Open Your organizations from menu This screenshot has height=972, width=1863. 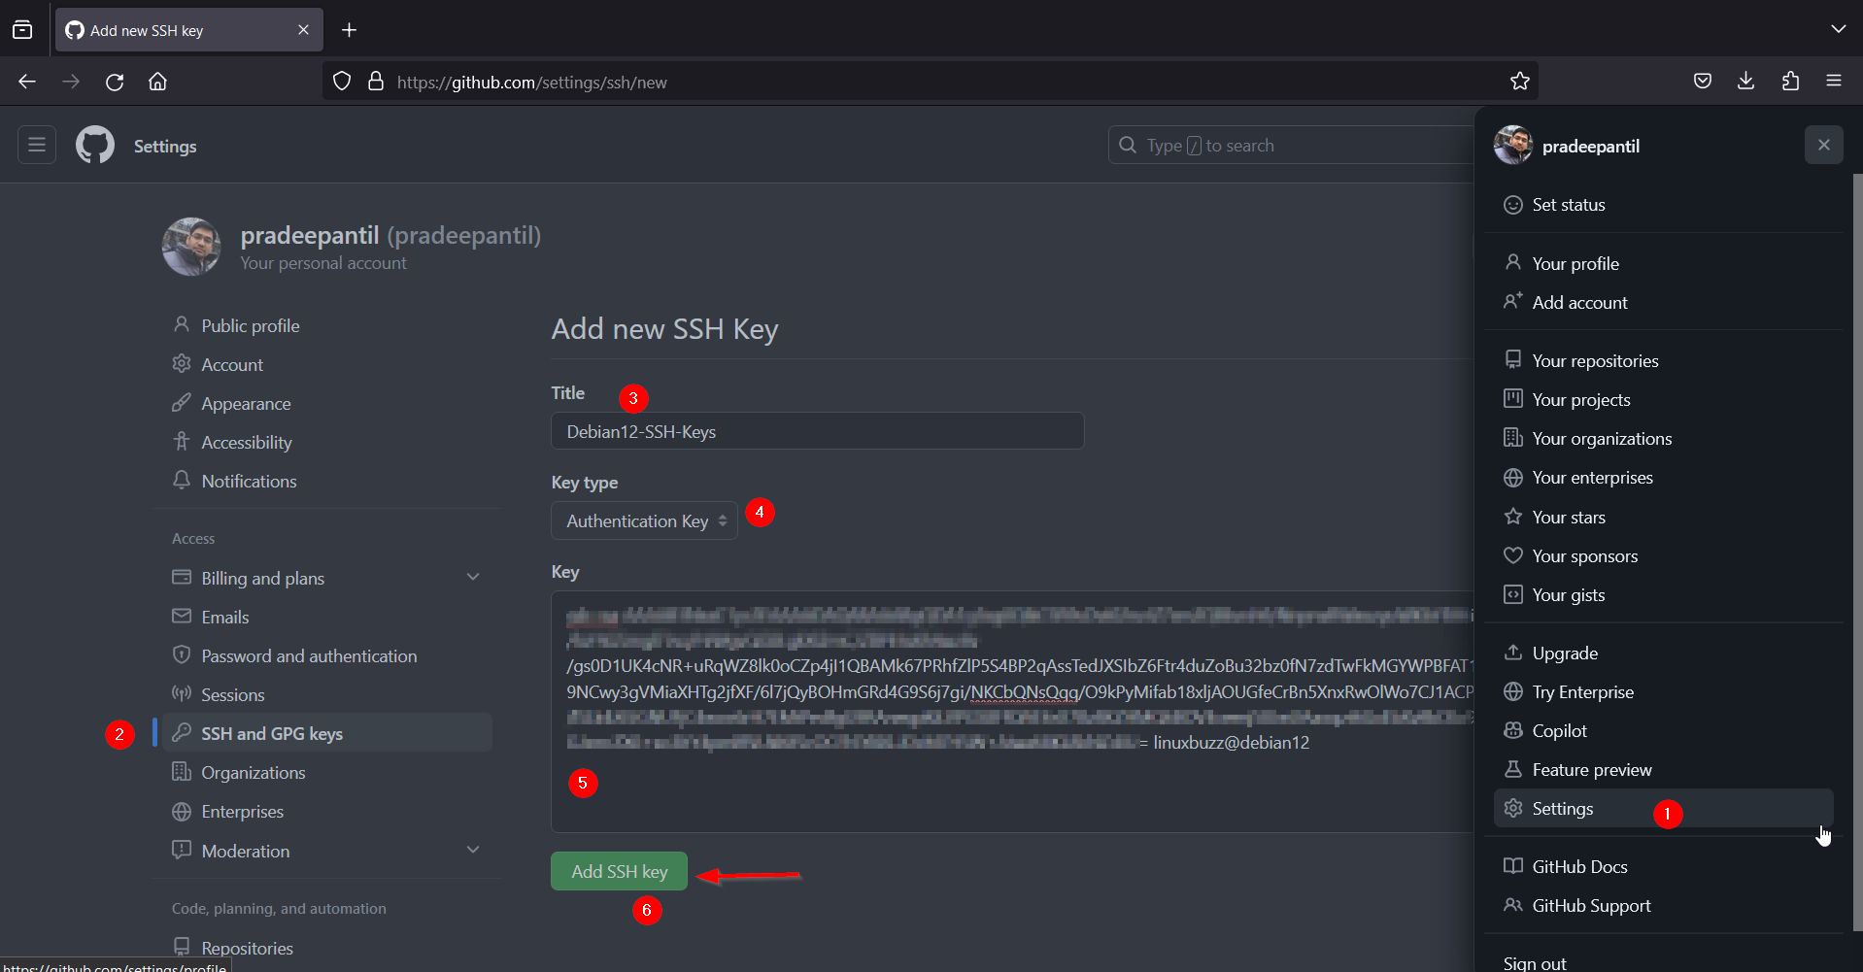(1663, 438)
